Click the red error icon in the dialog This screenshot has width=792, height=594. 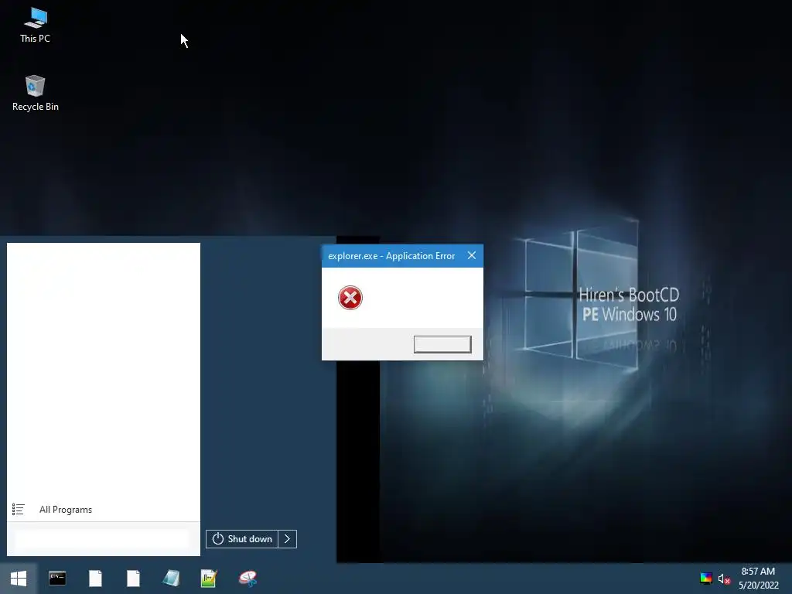tap(350, 298)
